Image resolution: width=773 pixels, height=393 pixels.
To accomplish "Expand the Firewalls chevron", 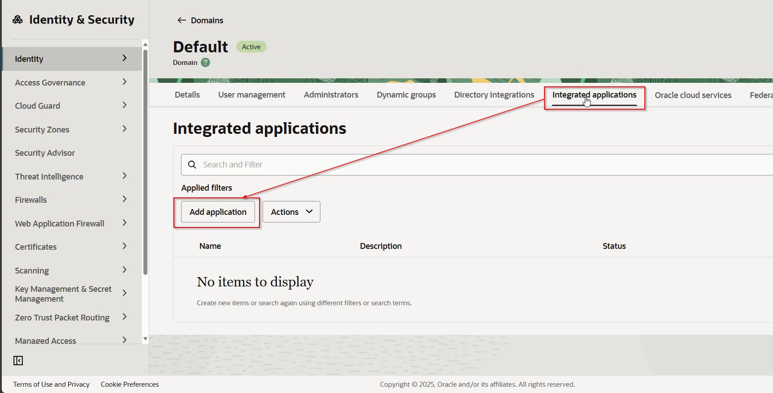I will pos(125,199).
